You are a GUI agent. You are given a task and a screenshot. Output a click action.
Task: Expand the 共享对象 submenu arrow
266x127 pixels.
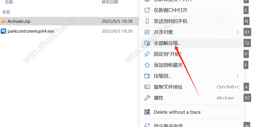coord(237,32)
